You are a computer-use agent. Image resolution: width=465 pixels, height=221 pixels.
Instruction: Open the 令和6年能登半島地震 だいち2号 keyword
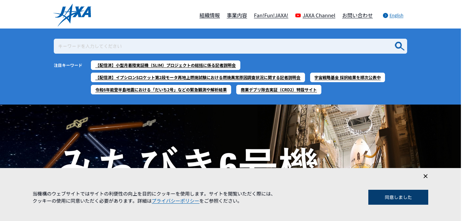click(161, 90)
